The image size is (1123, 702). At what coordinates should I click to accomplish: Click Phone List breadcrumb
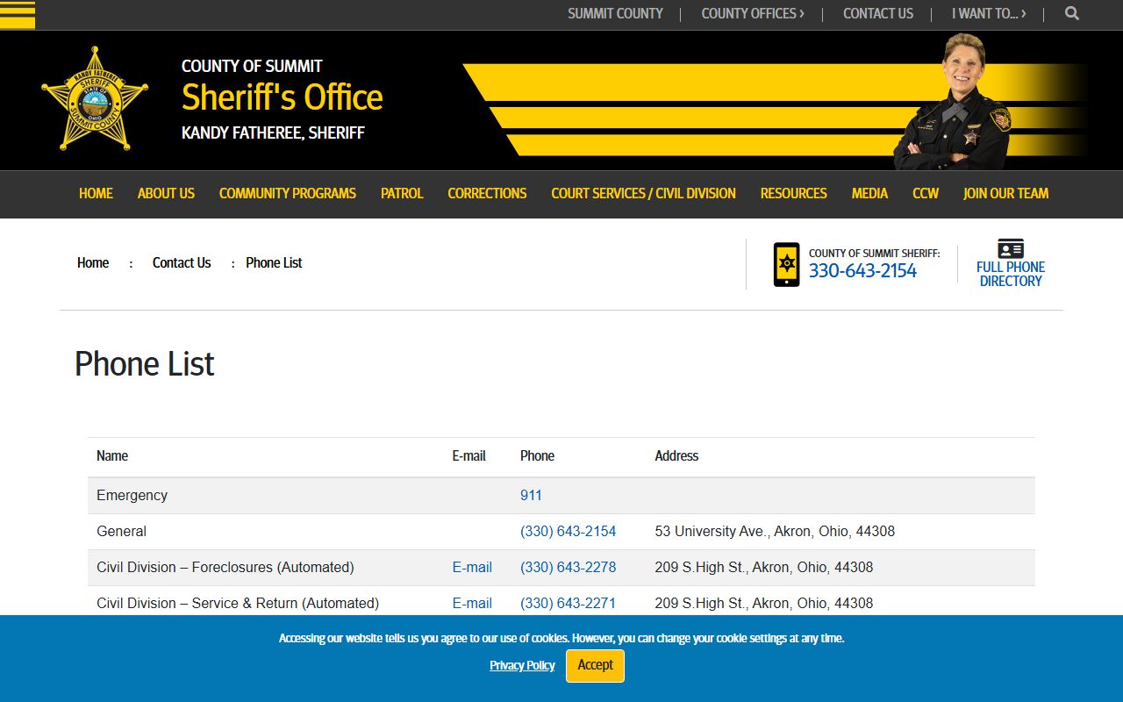click(x=274, y=262)
